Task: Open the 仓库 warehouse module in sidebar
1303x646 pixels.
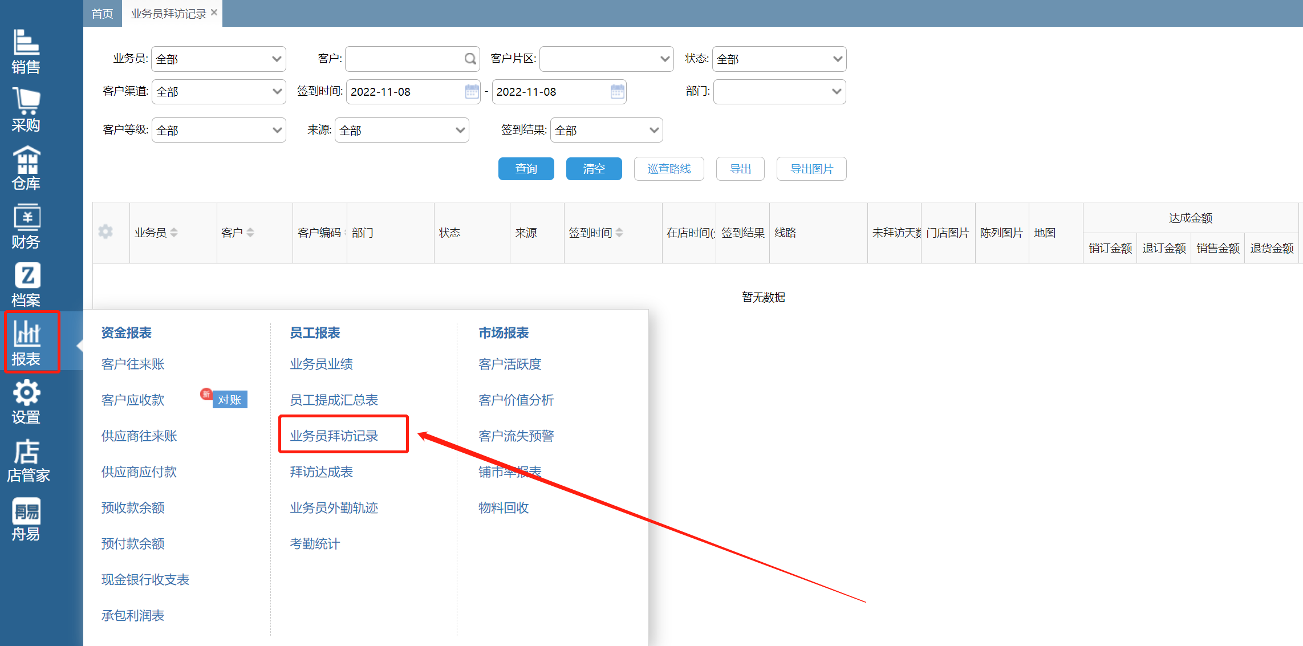Action: (x=26, y=169)
